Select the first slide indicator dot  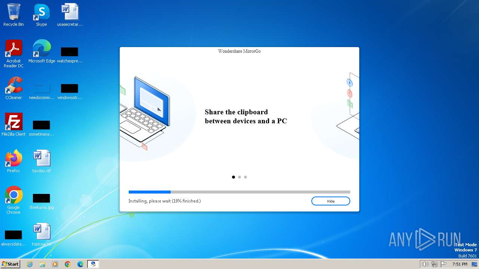click(x=234, y=177)
